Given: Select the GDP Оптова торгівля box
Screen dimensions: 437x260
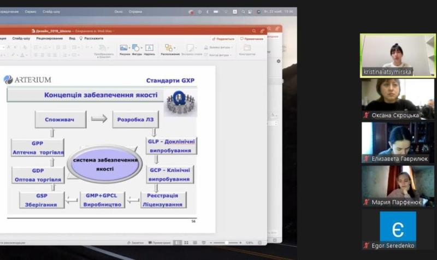Looking at the screenshot, I should [38, 175].
